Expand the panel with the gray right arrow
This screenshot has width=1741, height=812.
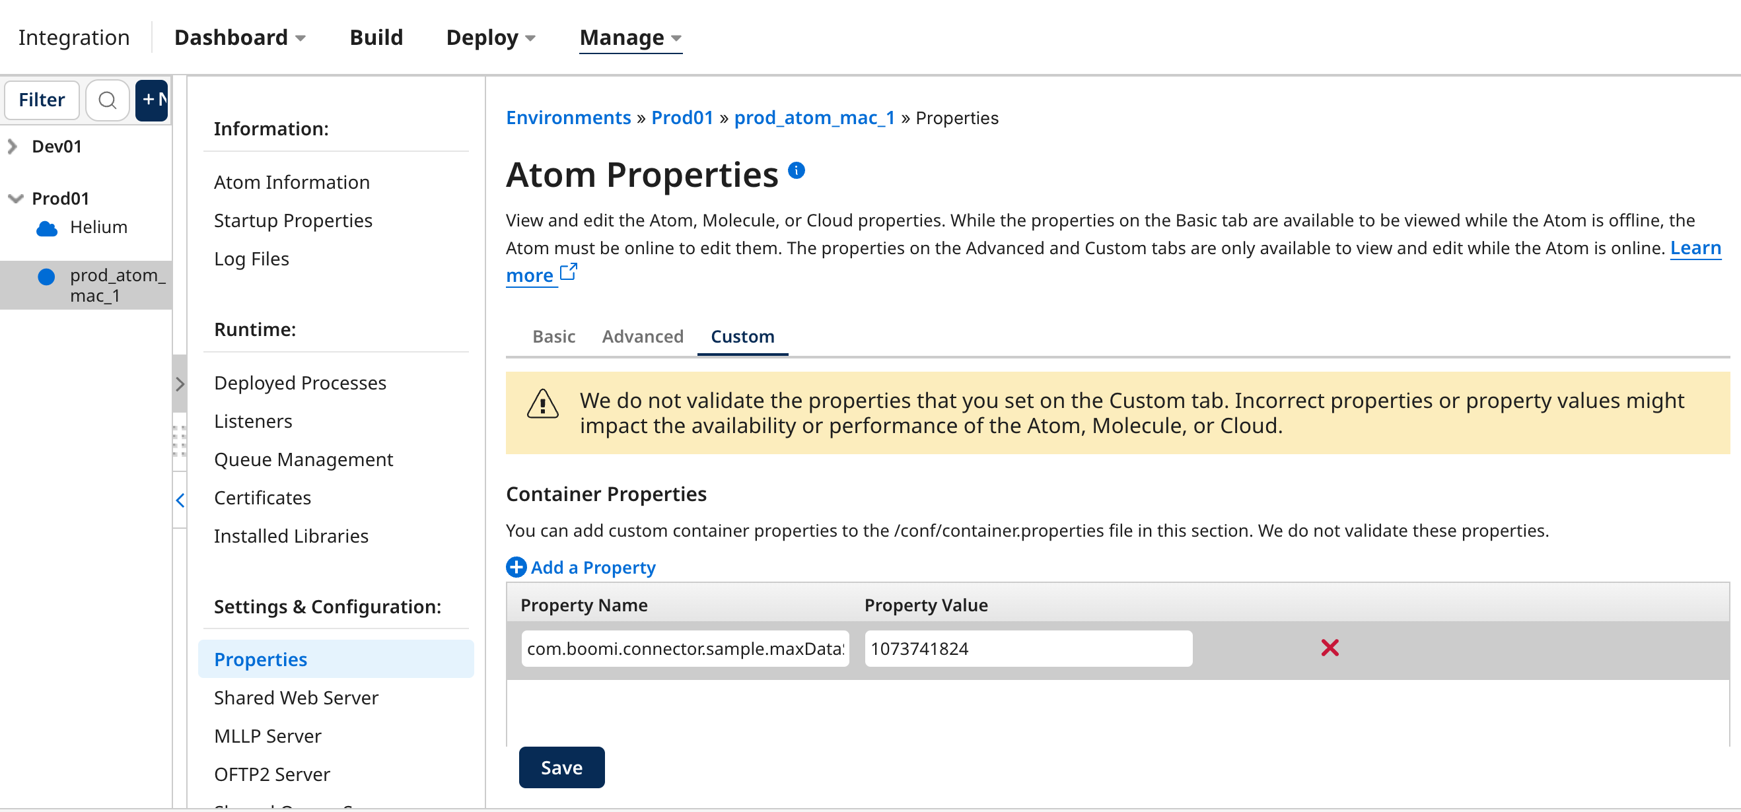point(180,384)
